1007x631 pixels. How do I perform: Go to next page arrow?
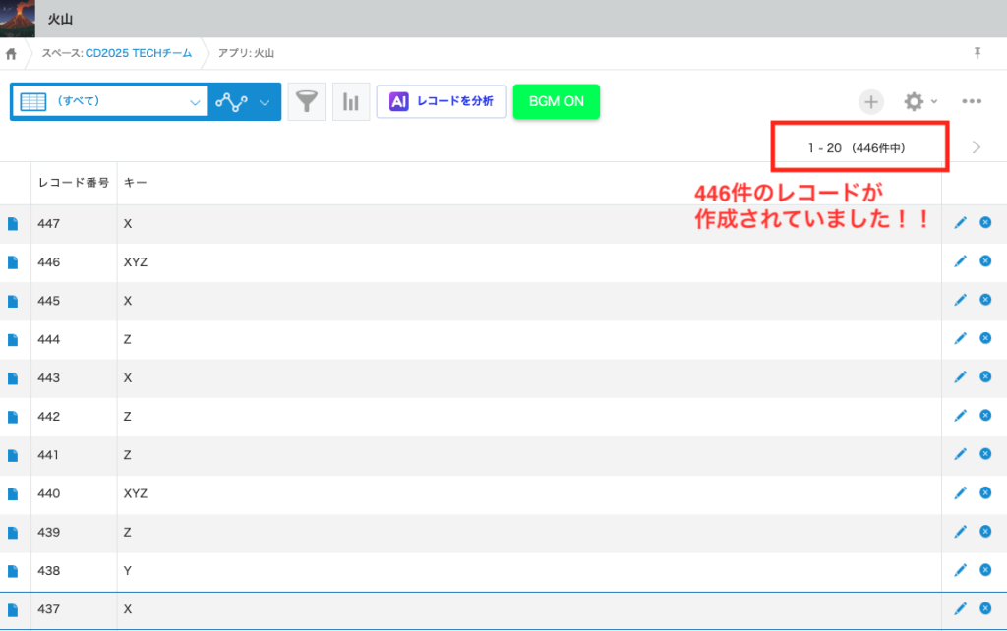pyautogui.click(x=976, y=147)
